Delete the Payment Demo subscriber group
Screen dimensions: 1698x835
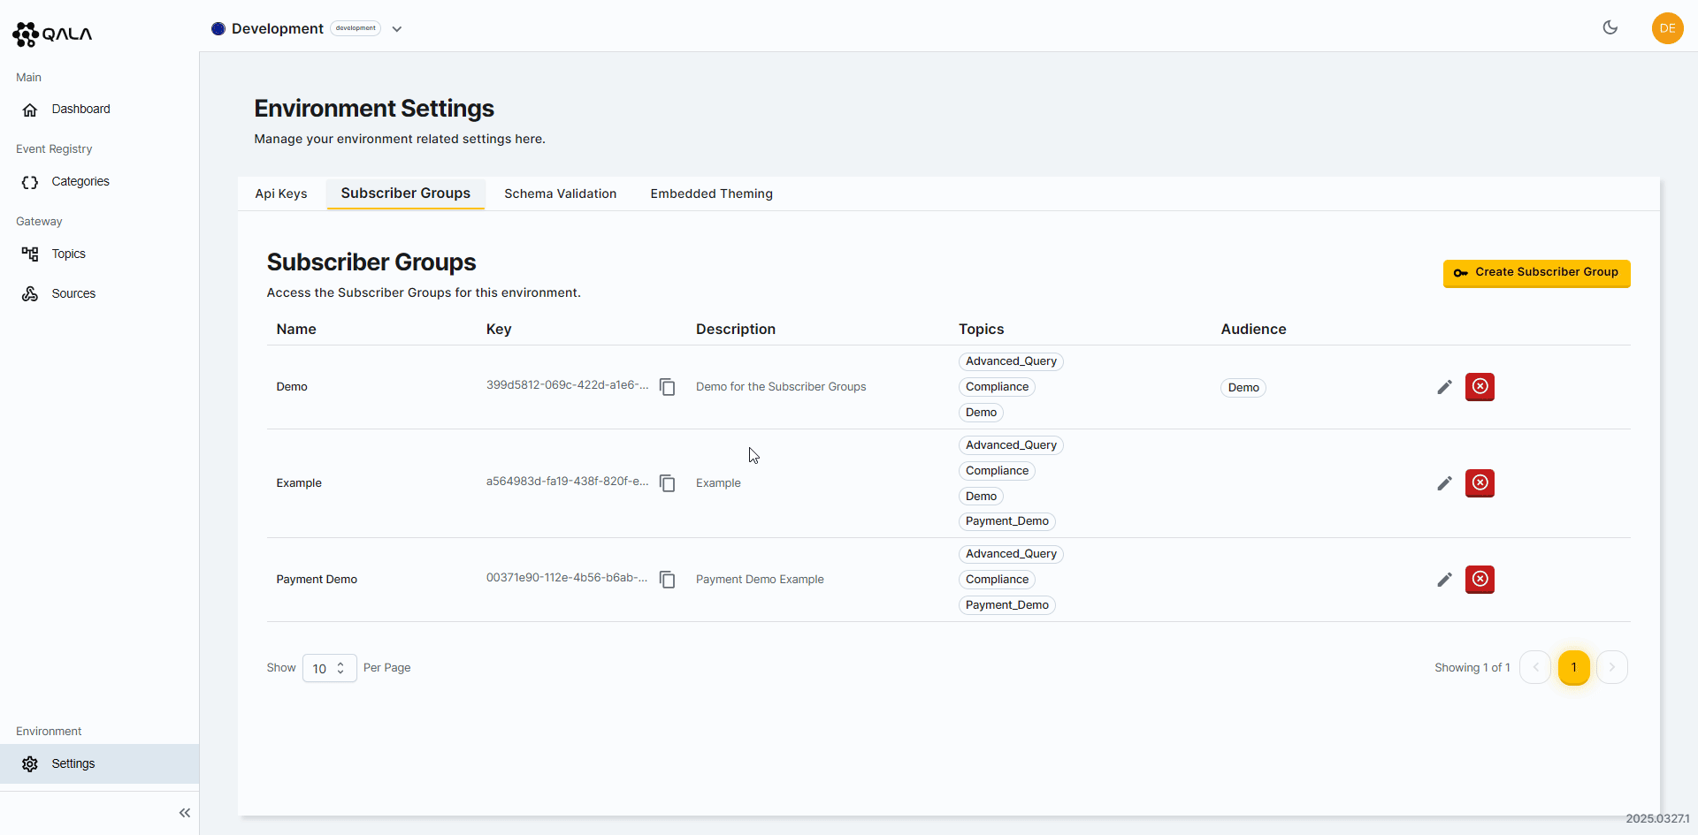[1480, 580]
